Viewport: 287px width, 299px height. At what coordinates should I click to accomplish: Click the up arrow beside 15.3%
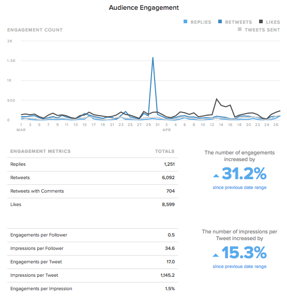pos(216,255)
